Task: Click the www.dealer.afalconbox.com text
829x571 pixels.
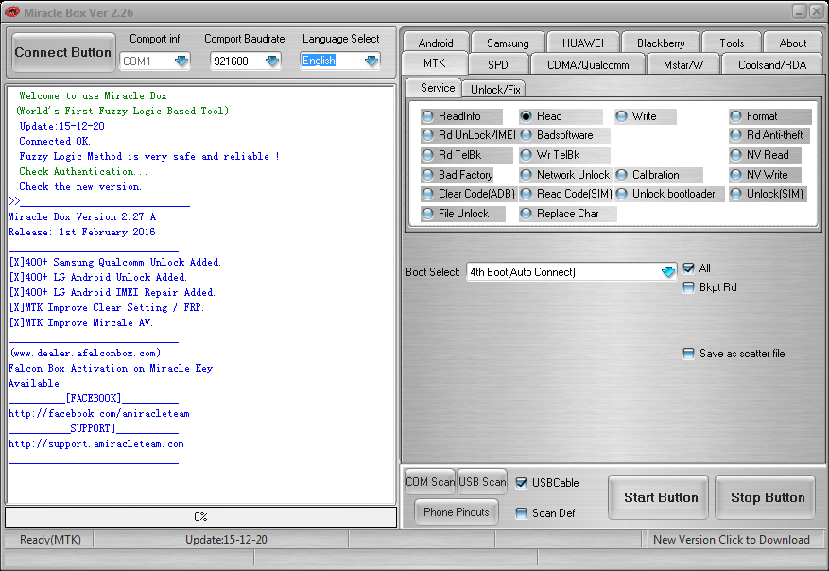Action: pyautogui.click(x=85, y=354)
